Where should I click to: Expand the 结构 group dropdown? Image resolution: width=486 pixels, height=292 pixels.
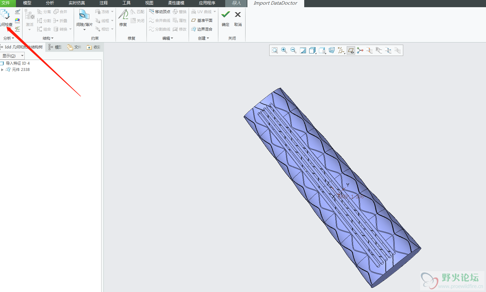coord(48,38)
